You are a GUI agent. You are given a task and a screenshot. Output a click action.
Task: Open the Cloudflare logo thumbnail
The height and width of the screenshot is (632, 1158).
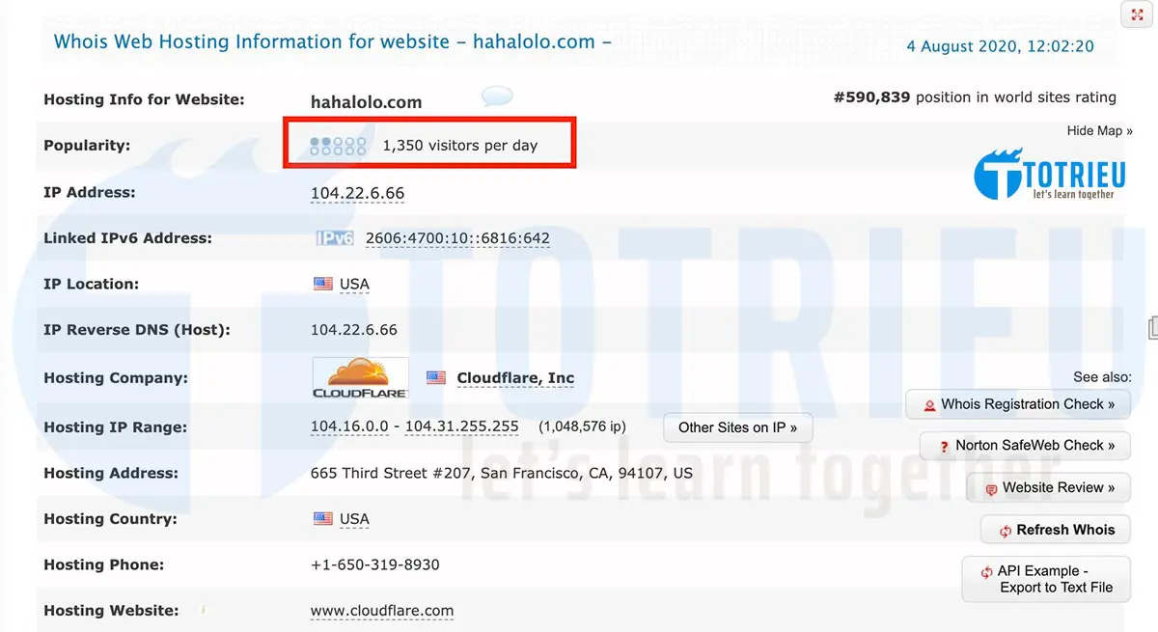coord(360,376)
